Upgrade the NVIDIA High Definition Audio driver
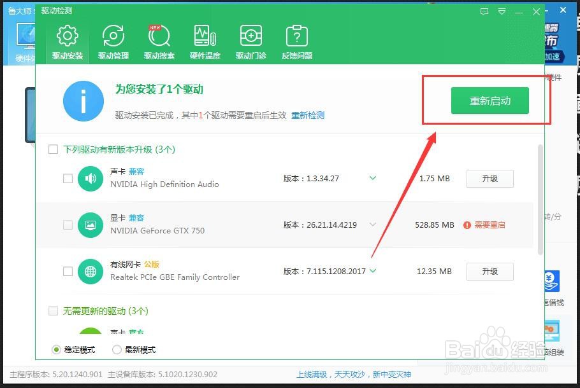The image size is (580, 388). tap(489, 179)
